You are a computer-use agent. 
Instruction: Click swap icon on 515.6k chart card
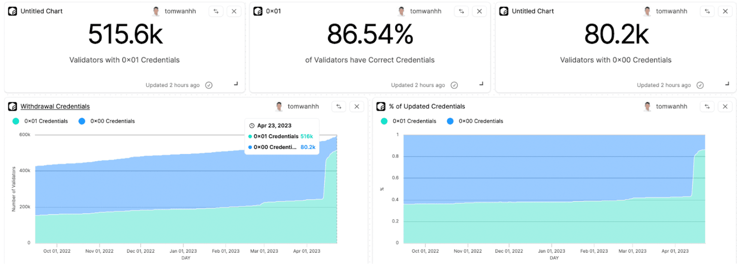(x=216, y=12)
